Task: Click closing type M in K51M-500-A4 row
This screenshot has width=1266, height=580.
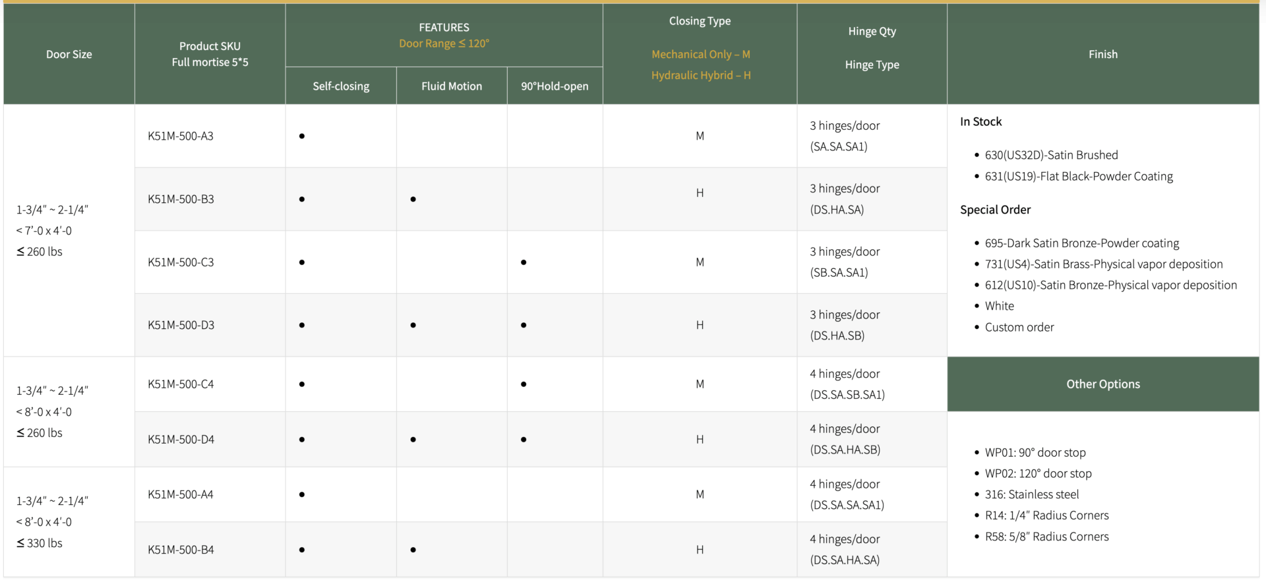Action: pos(700,494)
